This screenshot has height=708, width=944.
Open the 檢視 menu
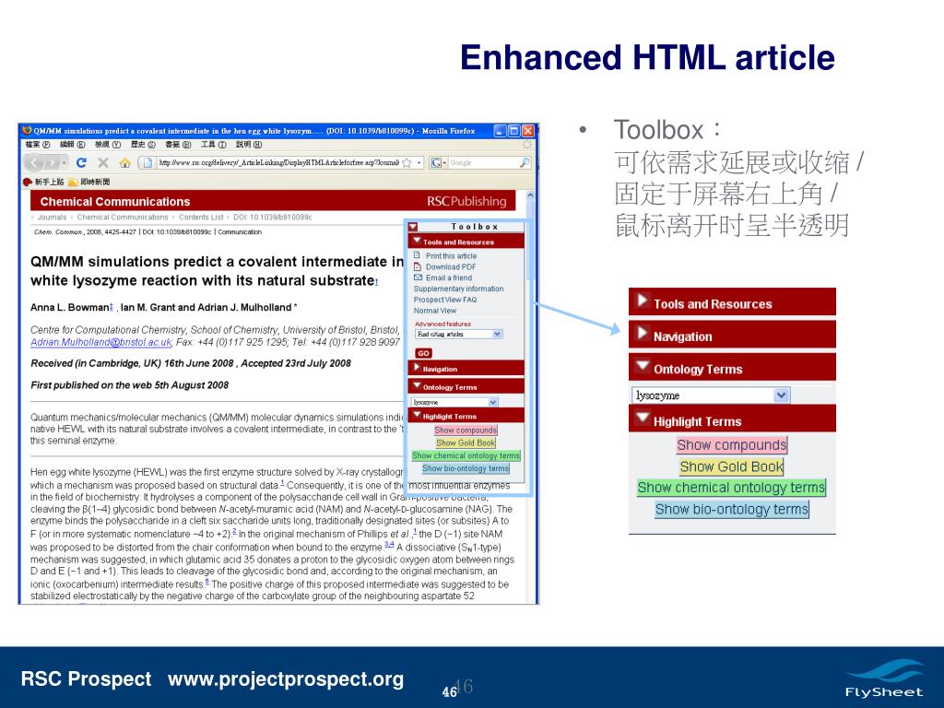click(x=108, y=145)
